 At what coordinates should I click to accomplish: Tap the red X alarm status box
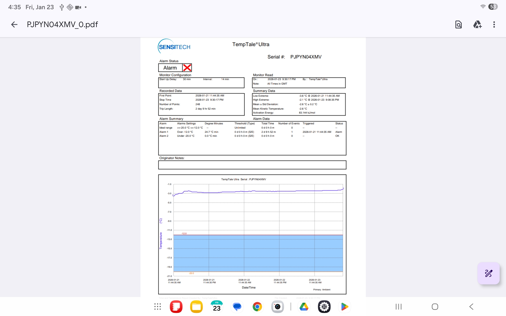(187, 68)
